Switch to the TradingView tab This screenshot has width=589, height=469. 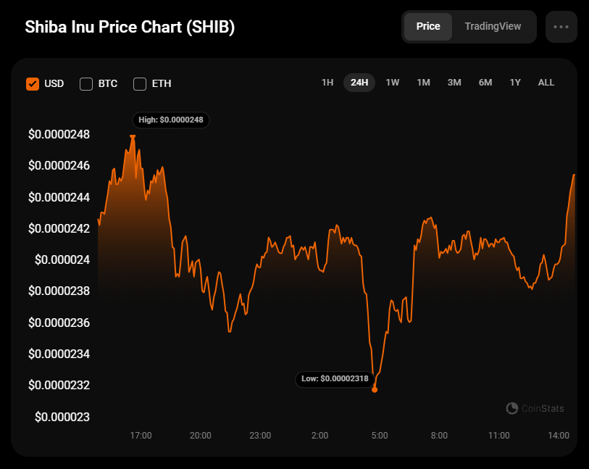493,27
